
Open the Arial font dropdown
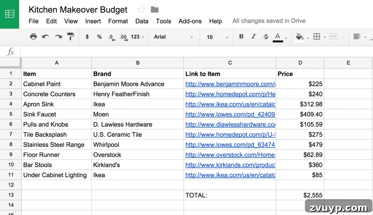[x=173, y=37]
